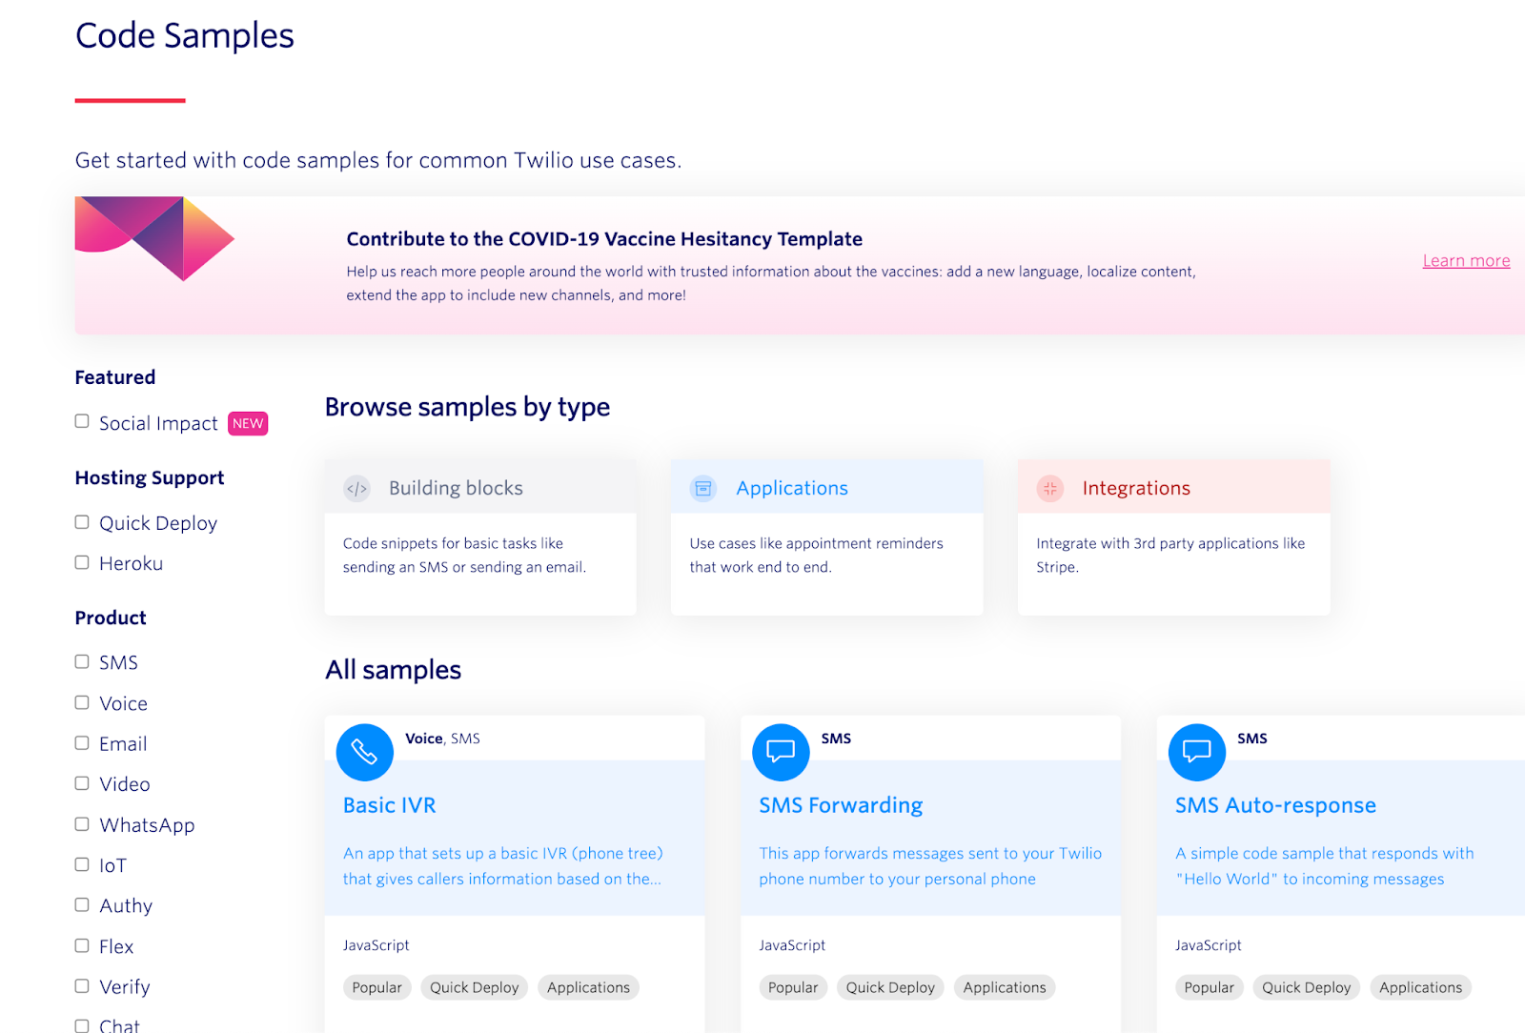Open the SMS Forwarding sample title
This screenshot has height=1033, width=1525.
pyautogui.click(x=841, y=805)
